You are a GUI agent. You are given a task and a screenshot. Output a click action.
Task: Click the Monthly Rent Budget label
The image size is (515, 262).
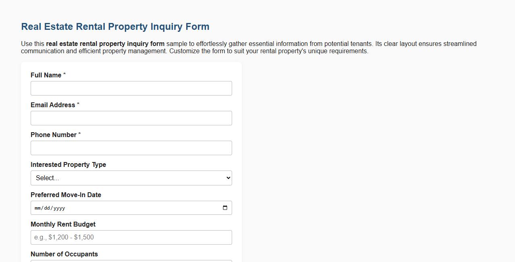coord(63,224)
